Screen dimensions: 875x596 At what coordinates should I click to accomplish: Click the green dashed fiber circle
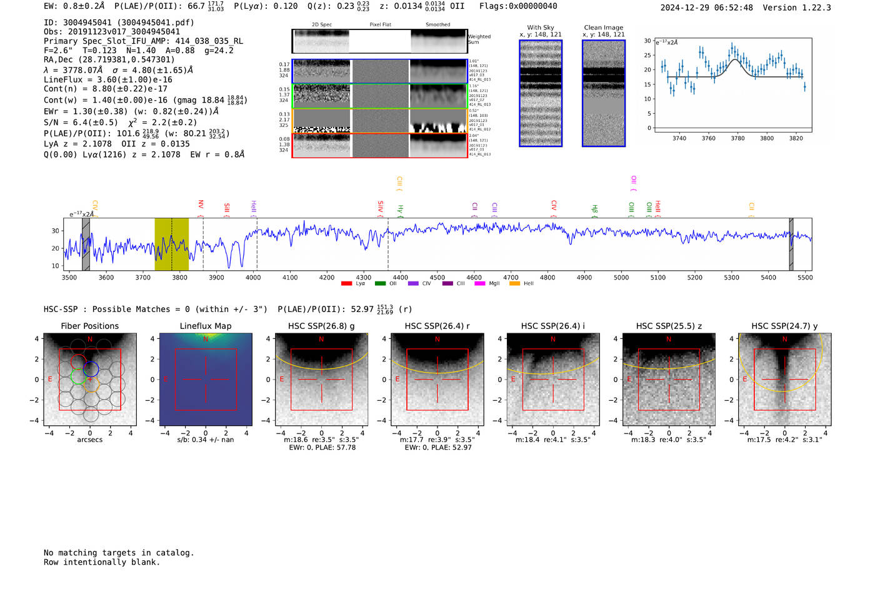coord(77,376)
